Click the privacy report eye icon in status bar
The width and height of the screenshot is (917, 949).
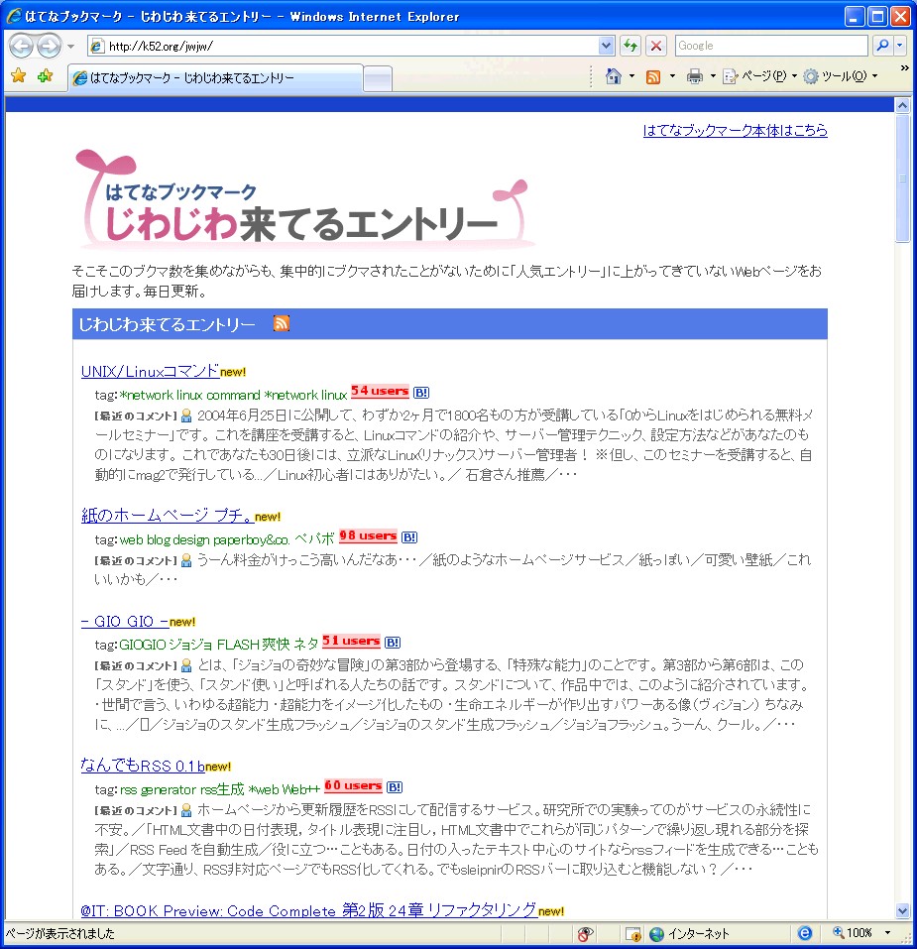(584, 934)
